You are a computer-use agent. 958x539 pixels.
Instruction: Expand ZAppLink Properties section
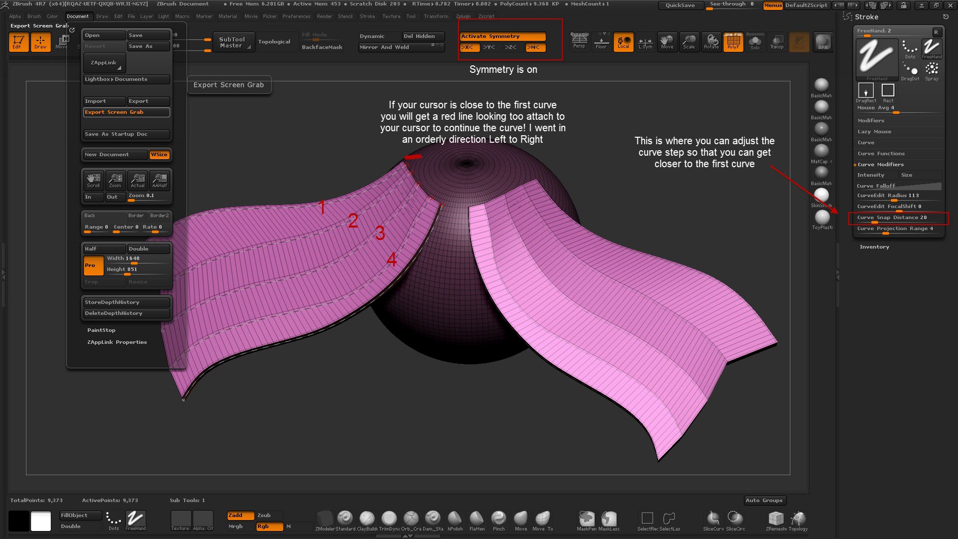click(117, 342)
